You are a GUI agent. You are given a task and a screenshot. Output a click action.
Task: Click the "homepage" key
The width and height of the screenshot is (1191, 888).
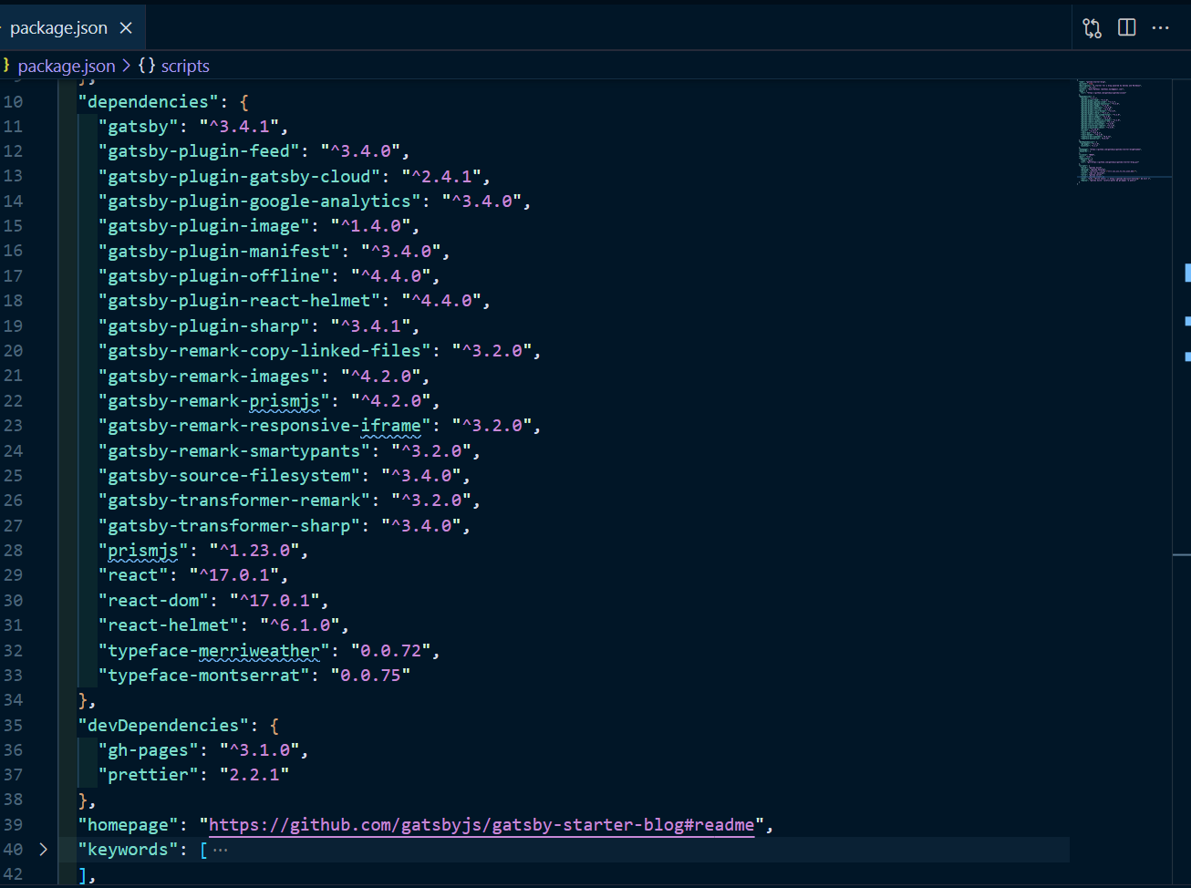129,825
